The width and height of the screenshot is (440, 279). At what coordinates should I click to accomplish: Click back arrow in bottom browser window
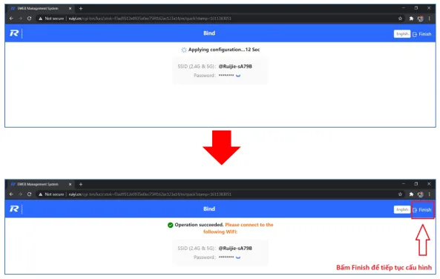point(11,194)
